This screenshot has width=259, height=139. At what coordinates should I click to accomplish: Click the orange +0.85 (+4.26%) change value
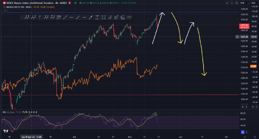coord(47,7)
